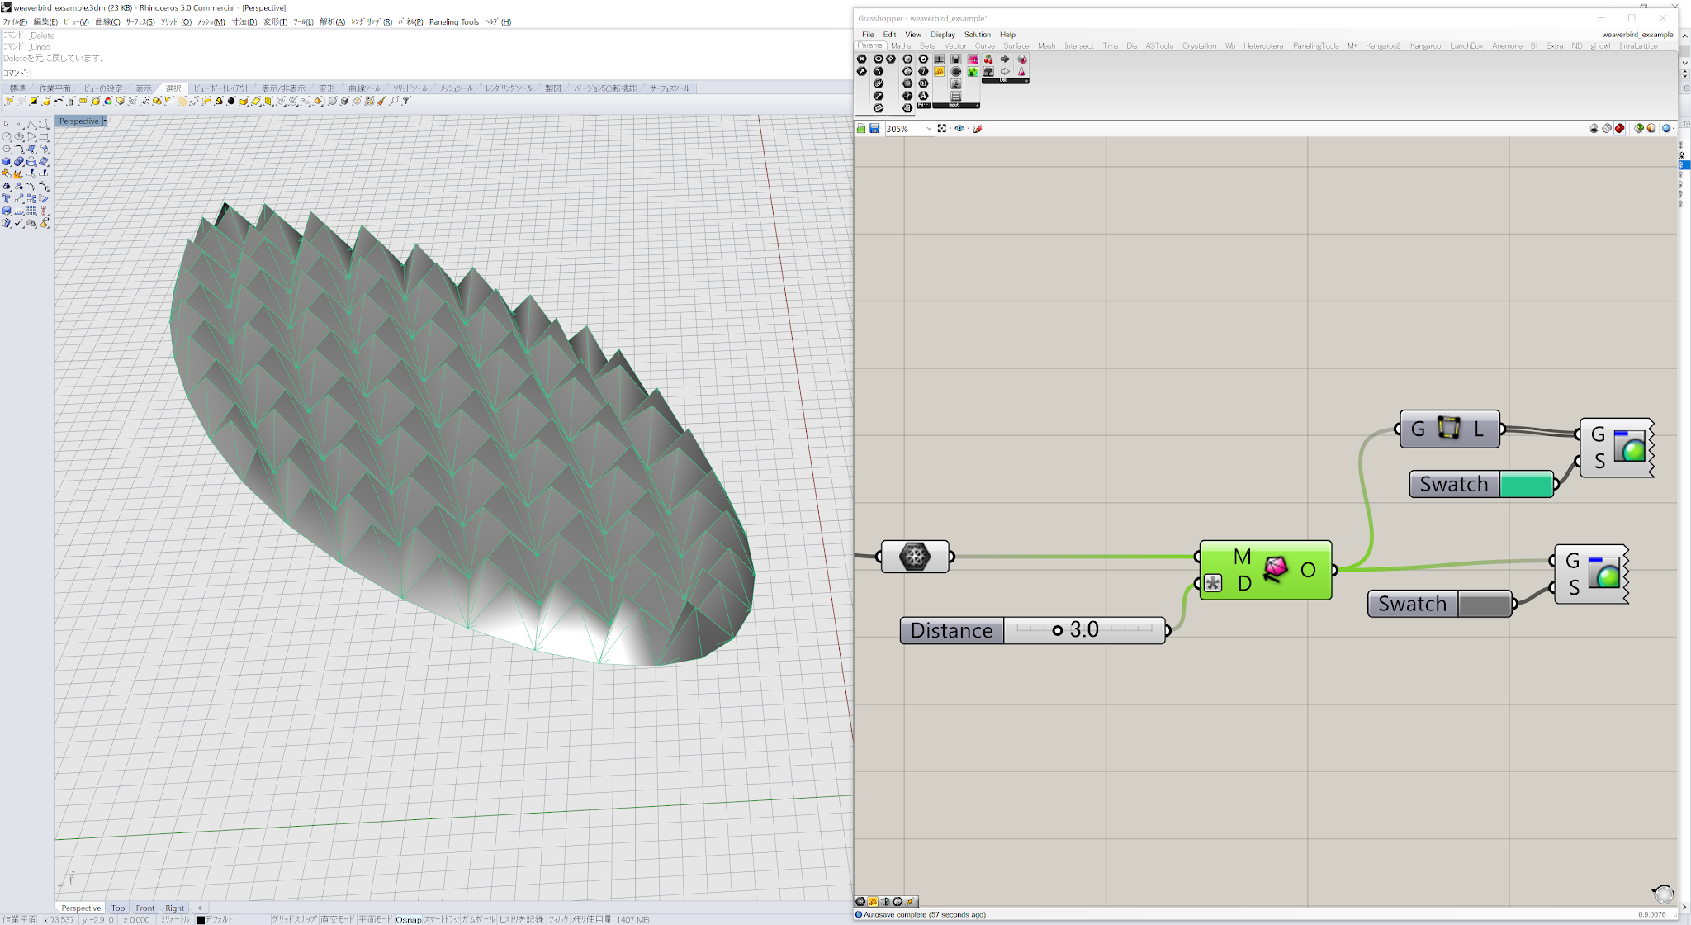
Task: Click the Distance panel label
Action: tap(951, 630)
